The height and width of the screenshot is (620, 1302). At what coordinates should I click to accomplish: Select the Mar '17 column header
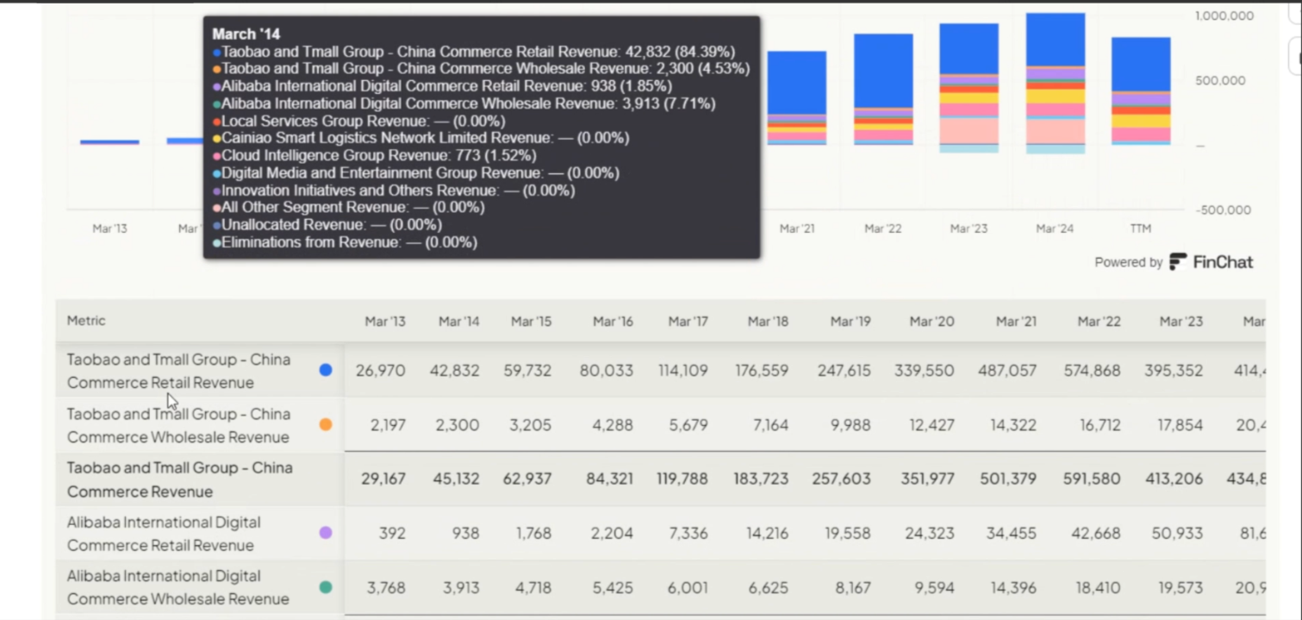(x=688, y=322)
